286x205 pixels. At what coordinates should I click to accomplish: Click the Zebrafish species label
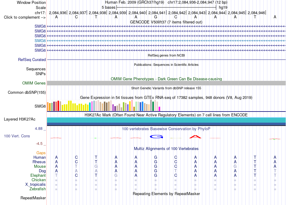(38, 189)
